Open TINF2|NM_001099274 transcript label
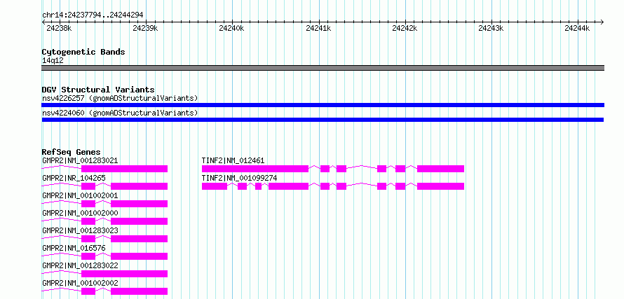The image size is (624, 299). 239,178
